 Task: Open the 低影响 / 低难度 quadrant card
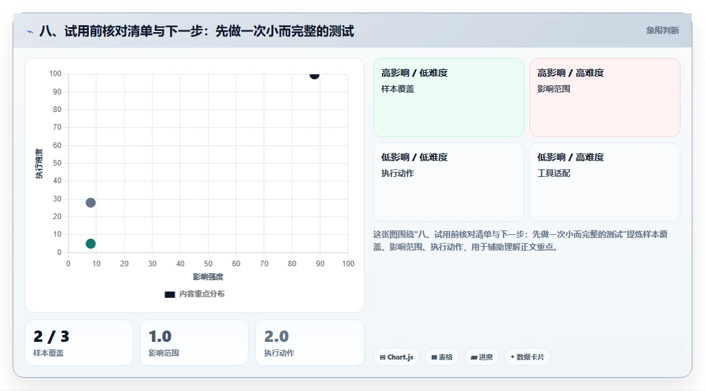tap(449, 182)
